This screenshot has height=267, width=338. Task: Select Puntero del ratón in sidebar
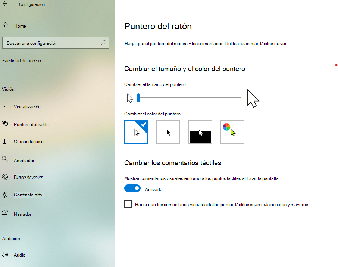pyautogui.click(x=31, y=125)
